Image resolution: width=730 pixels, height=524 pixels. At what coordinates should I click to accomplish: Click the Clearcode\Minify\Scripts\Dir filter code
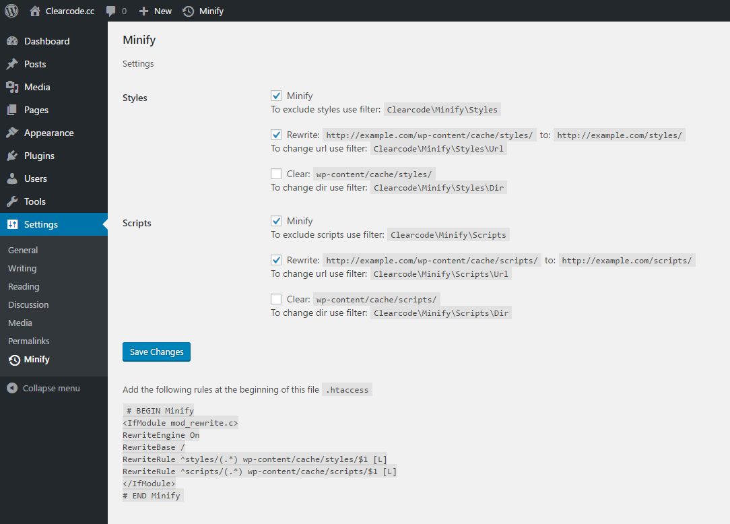tap(441, 313)
